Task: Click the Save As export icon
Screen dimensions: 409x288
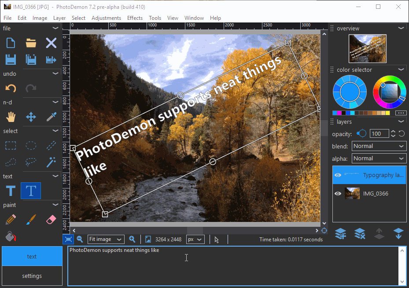Action: coord(51,59)
